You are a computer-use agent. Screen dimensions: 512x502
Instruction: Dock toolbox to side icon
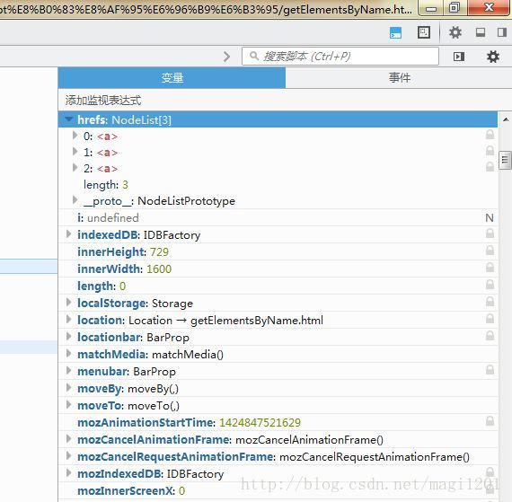click(x=502, y=32)
